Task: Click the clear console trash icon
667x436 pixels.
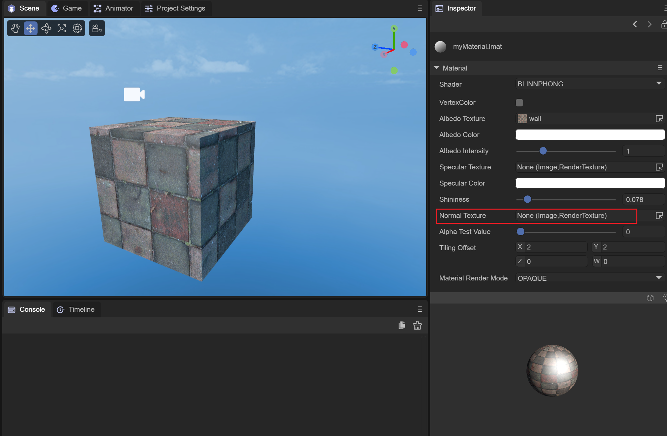Action: (x=417, y=326)
